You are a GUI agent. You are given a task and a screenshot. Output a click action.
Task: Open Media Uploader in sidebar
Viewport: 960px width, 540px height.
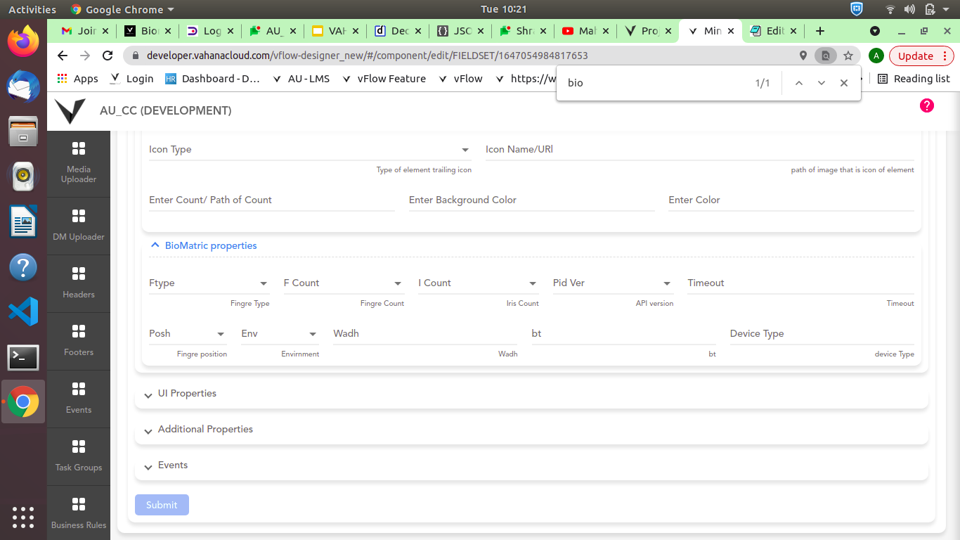pyautogui.click(x=79, y=164)
